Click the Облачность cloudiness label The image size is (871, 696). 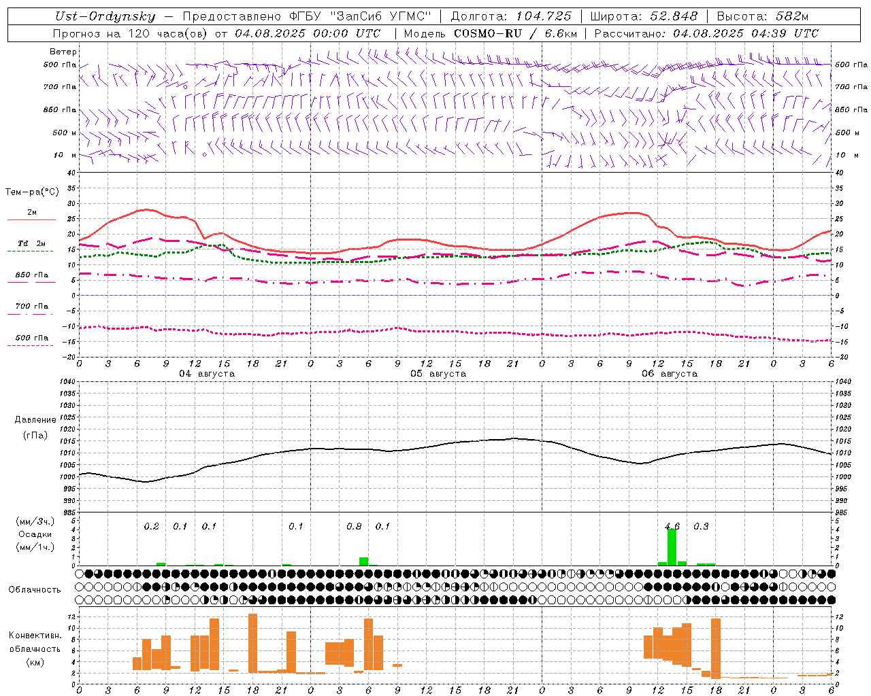coord(35,589)
